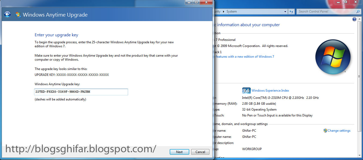Image resolution: width=363 pixels, height=160 pixels.
Task: Click the System window vertical scrollbar thumb
Action: point(360,76)
